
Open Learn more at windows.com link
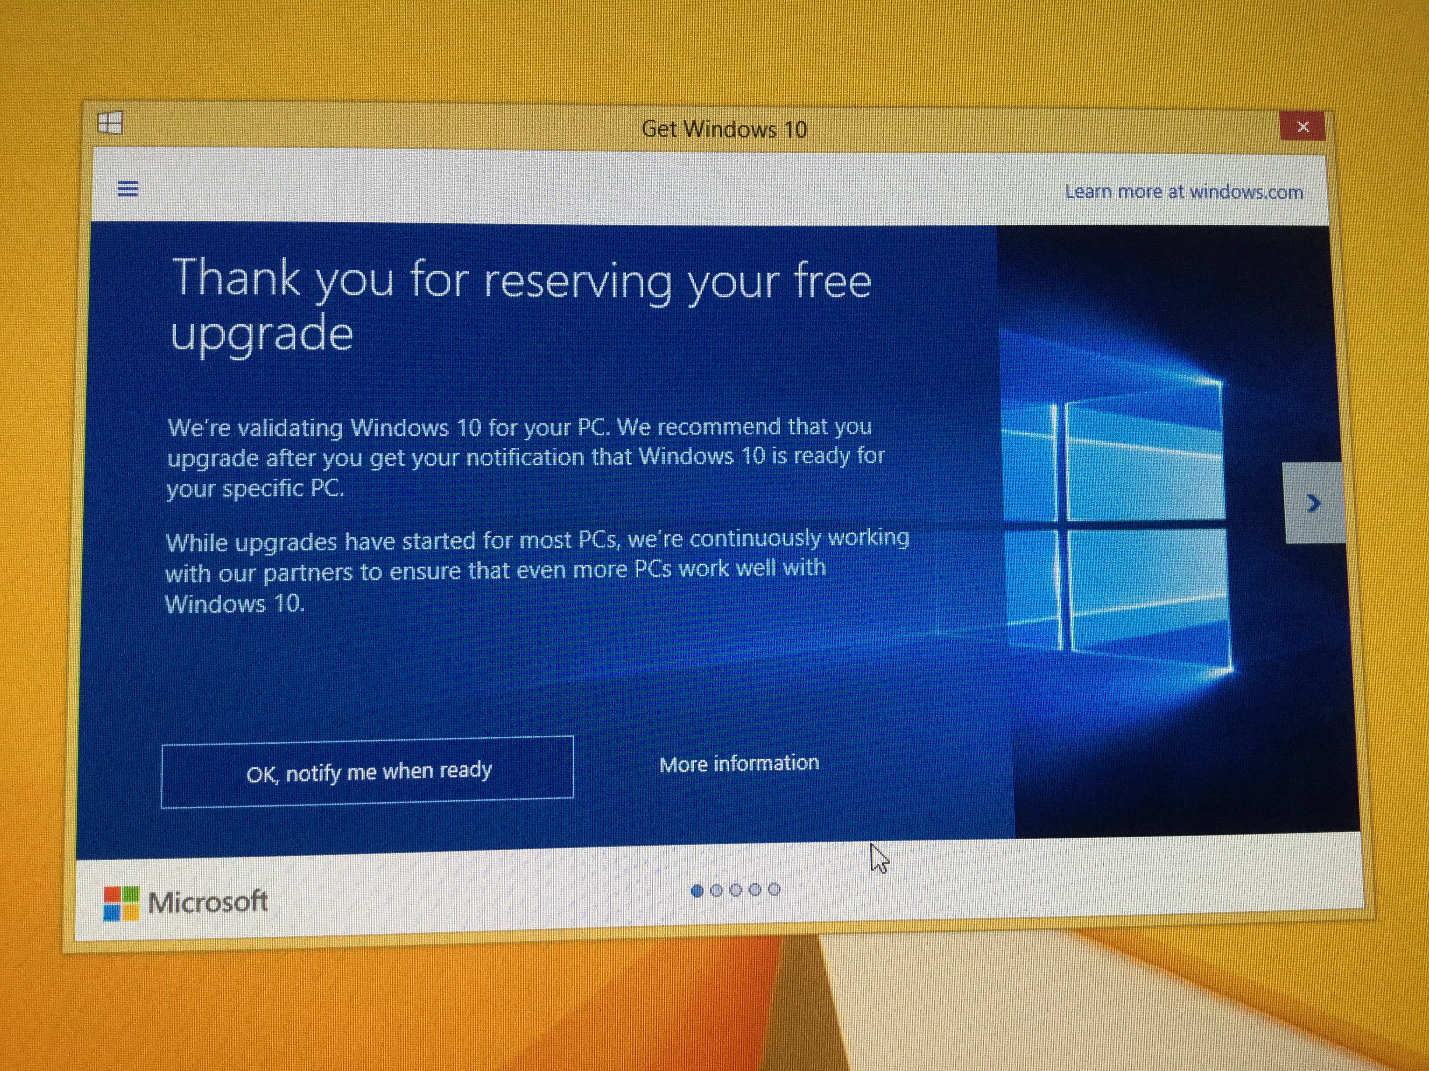(1183, 192)
